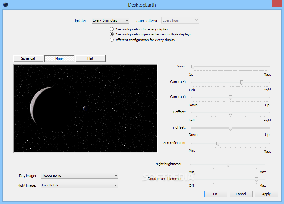Click the Zoom slider handle
This screenshot has width=284, height=204.
pyautogui.click(x=193, y=67)
